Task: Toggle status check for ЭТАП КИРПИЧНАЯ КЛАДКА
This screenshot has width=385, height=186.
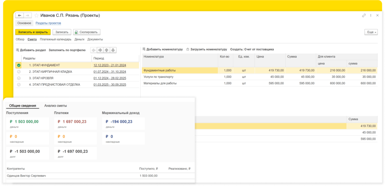Action: tap(19, 72)
